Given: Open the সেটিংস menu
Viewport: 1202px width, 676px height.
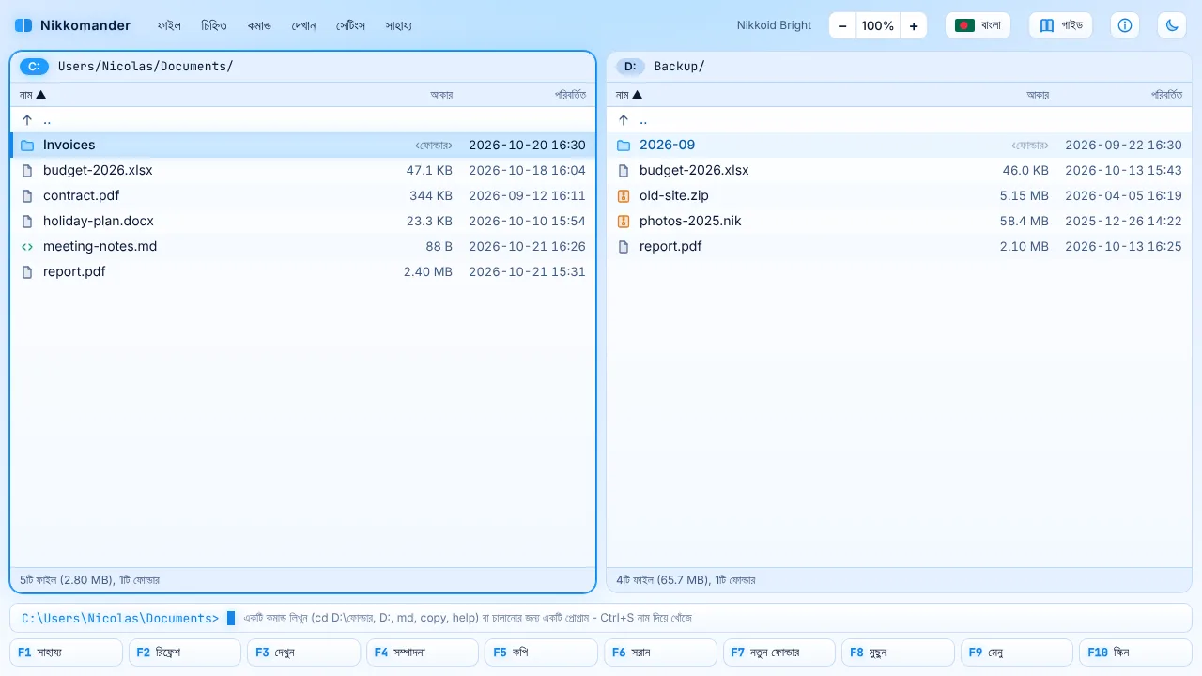Looking at the screenshot, I should tap(351, 25).
